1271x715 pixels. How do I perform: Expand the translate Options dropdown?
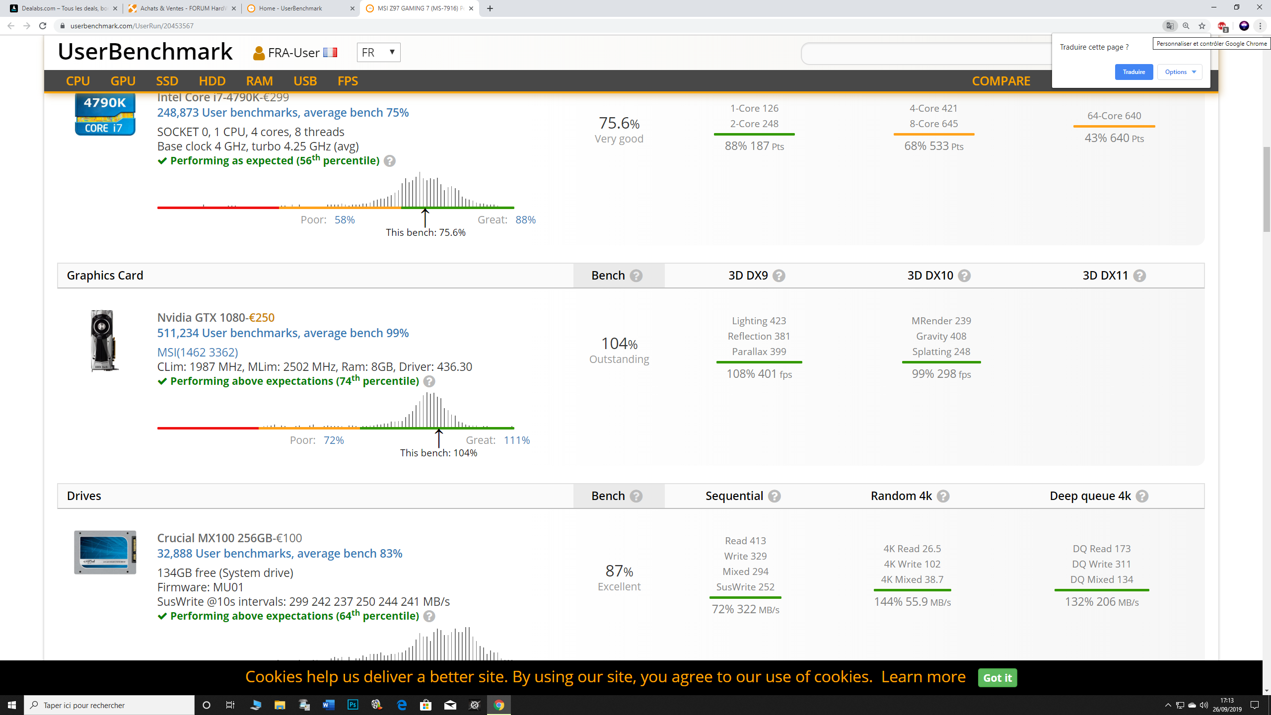(x=1180, y=72)
